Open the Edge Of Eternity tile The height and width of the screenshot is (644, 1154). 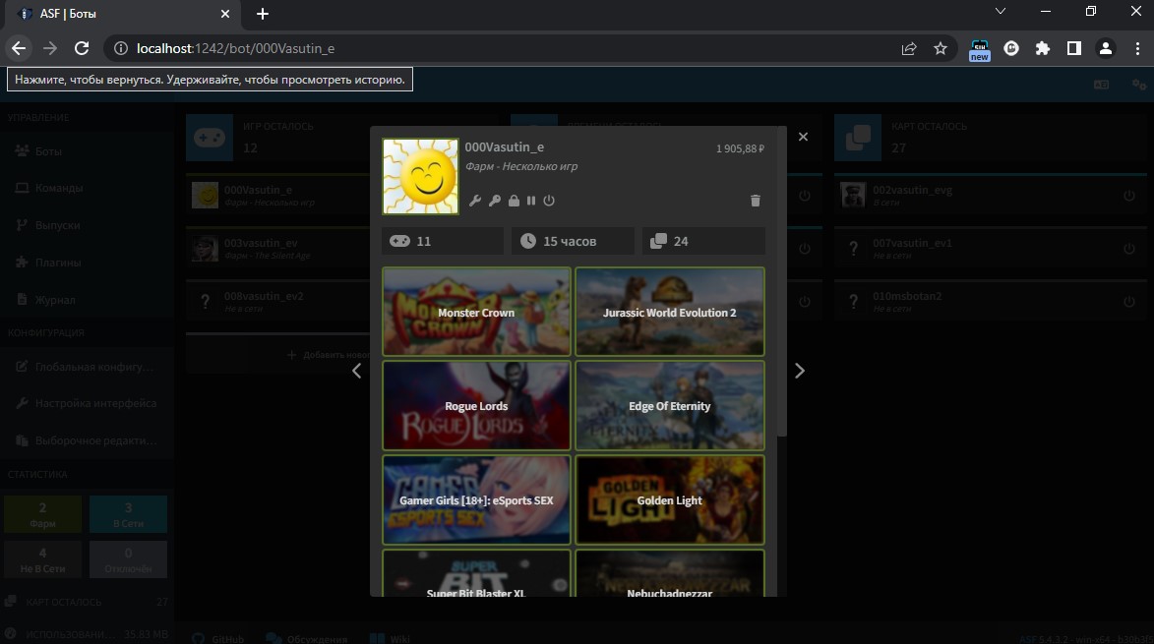(670, 406)
